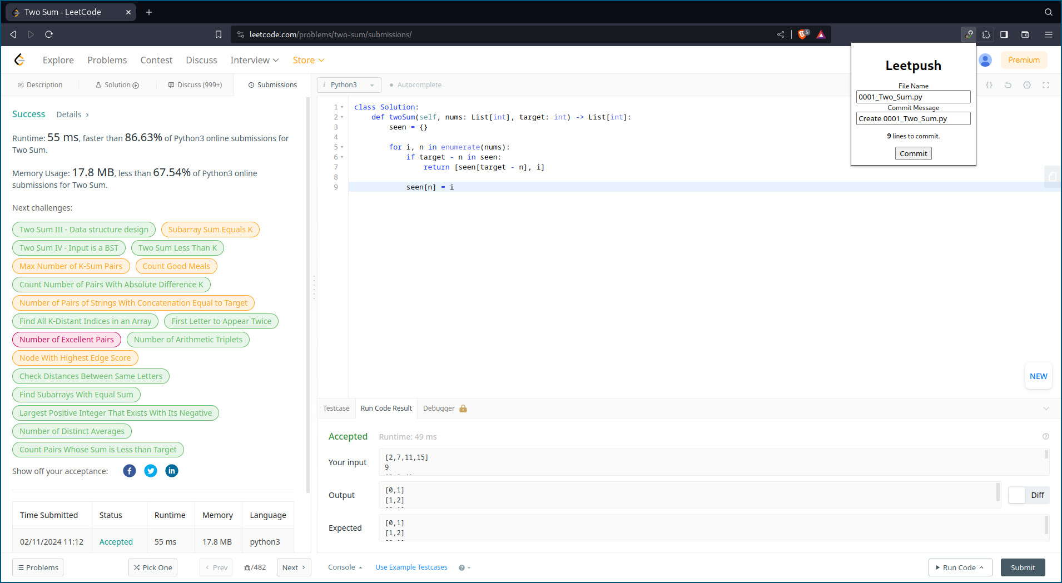Click the result help icon beside Accepted
The image size is (1062, 583).
(1045, 436)
